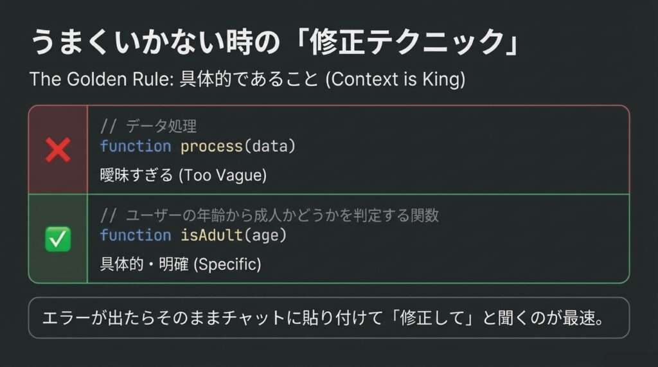Click the comment "// データ処理"
Screen dimensions: 658x367
point(148,126)
